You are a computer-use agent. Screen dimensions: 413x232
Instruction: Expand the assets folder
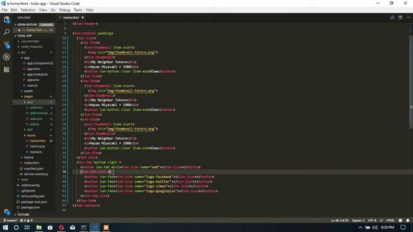(x=28, y=91)
